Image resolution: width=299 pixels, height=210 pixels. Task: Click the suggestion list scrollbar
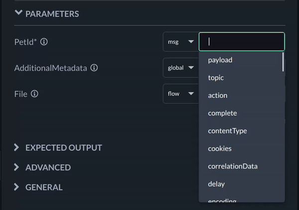pyautogui.click(x=283, y=62)
